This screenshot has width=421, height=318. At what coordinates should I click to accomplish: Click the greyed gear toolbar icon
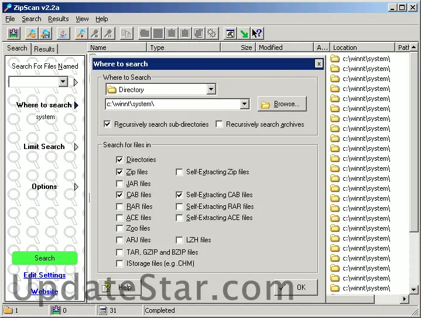tap(212, 33)
